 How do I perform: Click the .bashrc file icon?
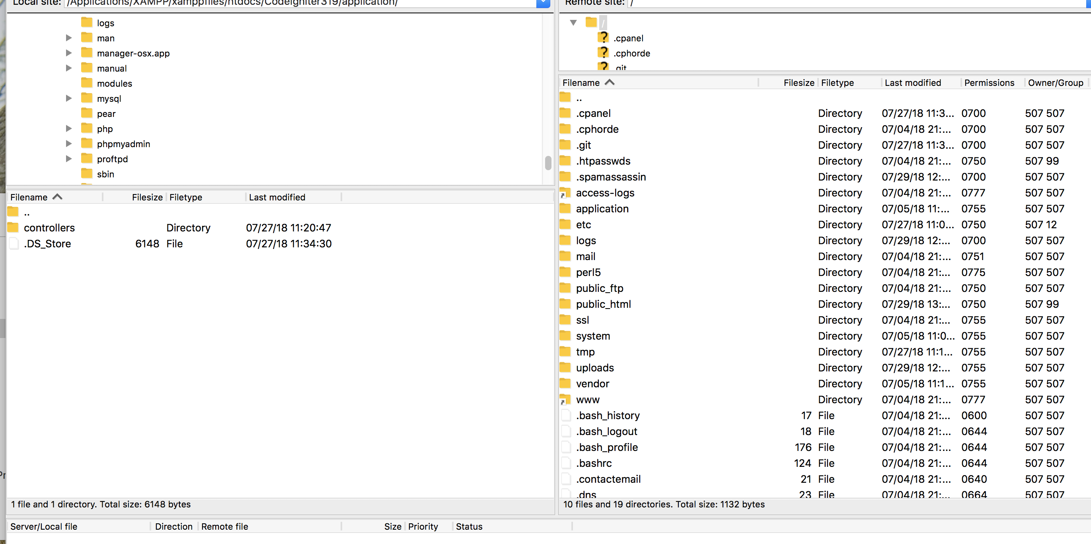[x=566, y=463]
